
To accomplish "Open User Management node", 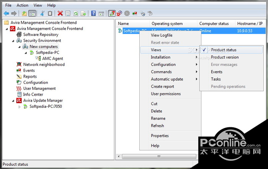I will point(39,88).
